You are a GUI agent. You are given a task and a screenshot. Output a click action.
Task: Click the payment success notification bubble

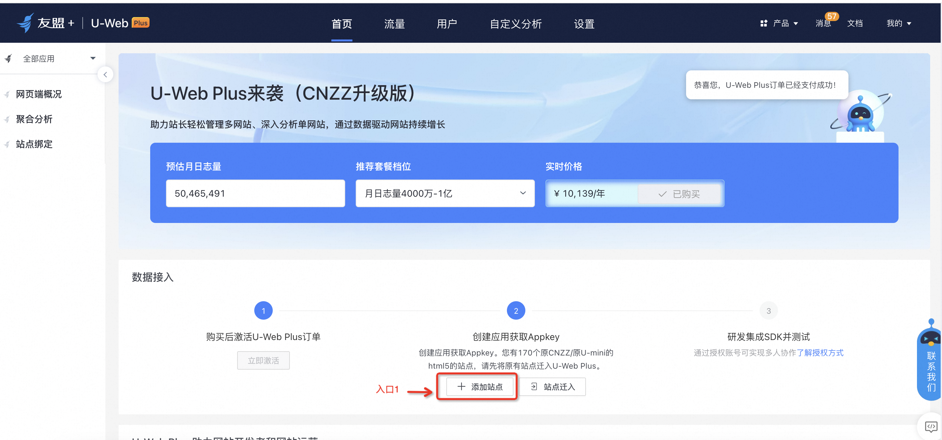tap(767, 85)
